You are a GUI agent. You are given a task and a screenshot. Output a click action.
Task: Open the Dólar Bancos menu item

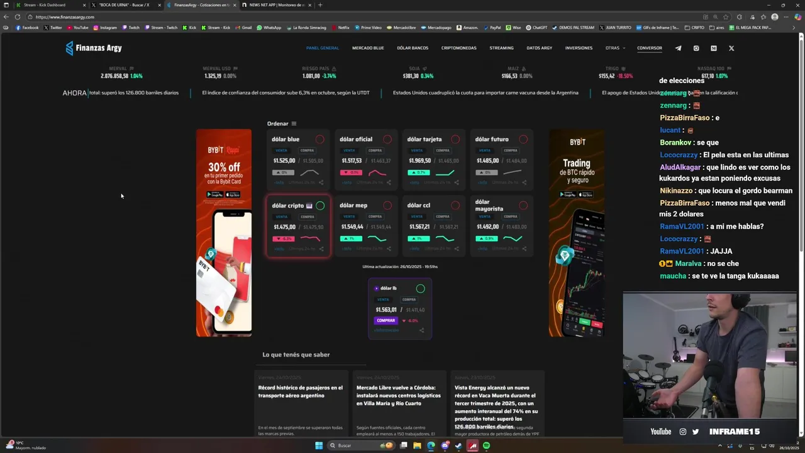pos(413,48)
